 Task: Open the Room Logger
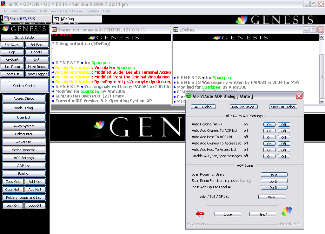[37, 74]
